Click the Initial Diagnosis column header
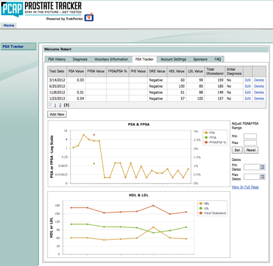Image resolution: width=273 pixels, height=266 pixels. point(234,71)
